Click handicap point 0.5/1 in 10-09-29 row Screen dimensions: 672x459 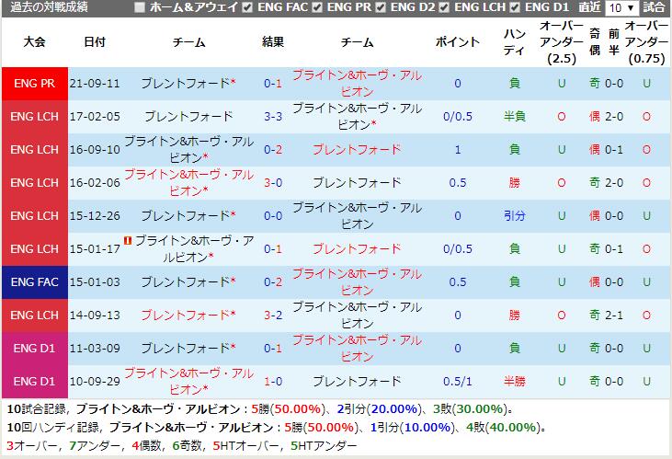pos(458,382)
